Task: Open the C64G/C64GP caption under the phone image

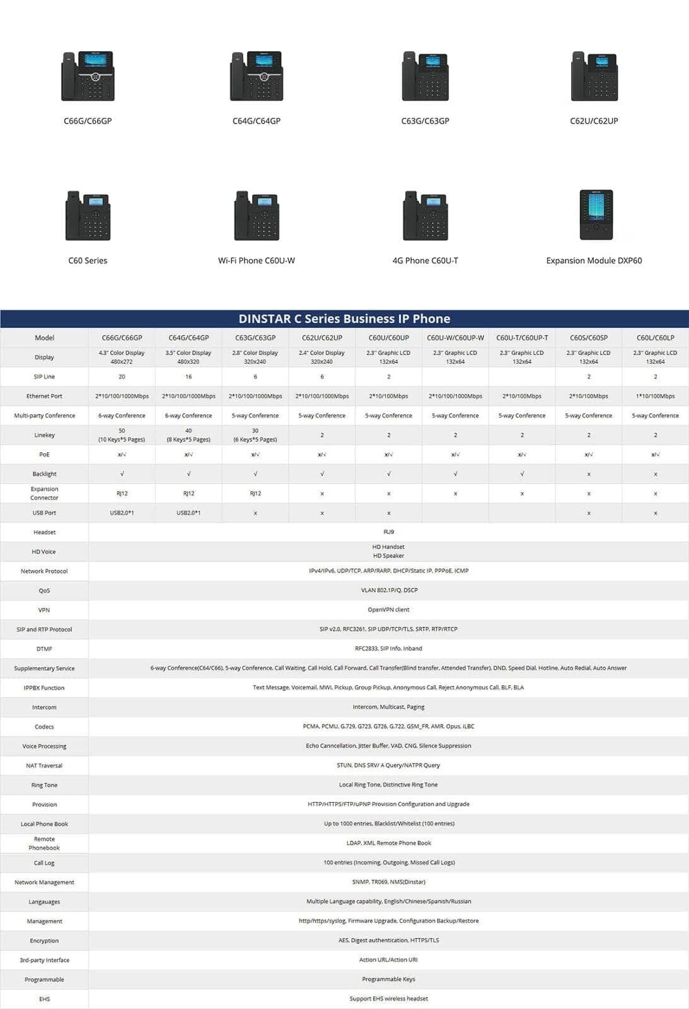Action: 257,121
